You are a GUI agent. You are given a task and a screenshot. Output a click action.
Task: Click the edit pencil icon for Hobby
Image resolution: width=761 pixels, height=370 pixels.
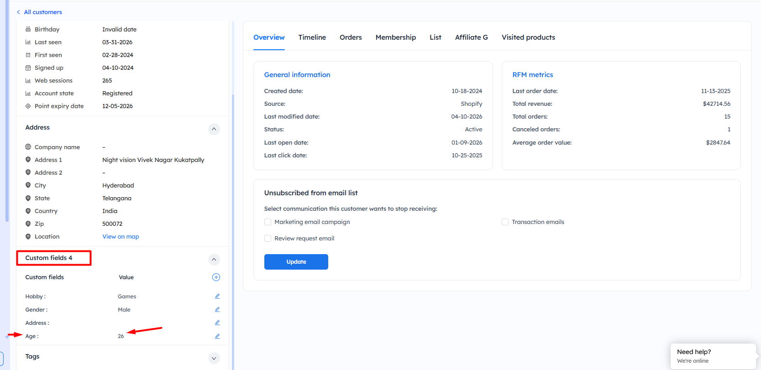pos(217,297)
